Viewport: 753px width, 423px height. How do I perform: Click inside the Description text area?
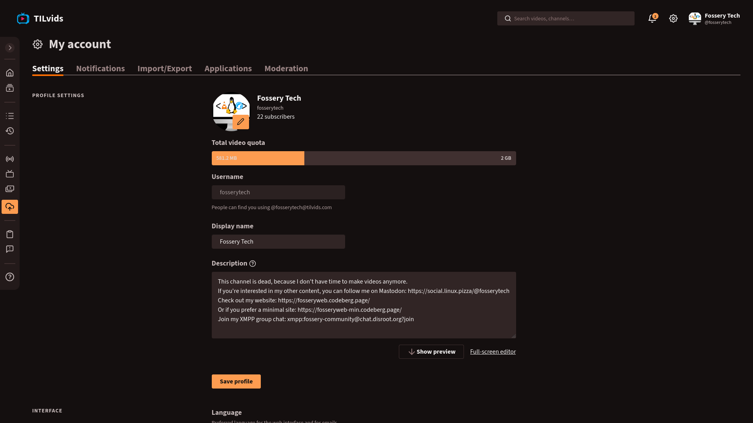pyautogui.click(x=364, y=305)
